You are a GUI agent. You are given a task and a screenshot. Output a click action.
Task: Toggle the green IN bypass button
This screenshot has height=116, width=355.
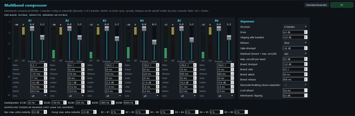click(342, 5)
